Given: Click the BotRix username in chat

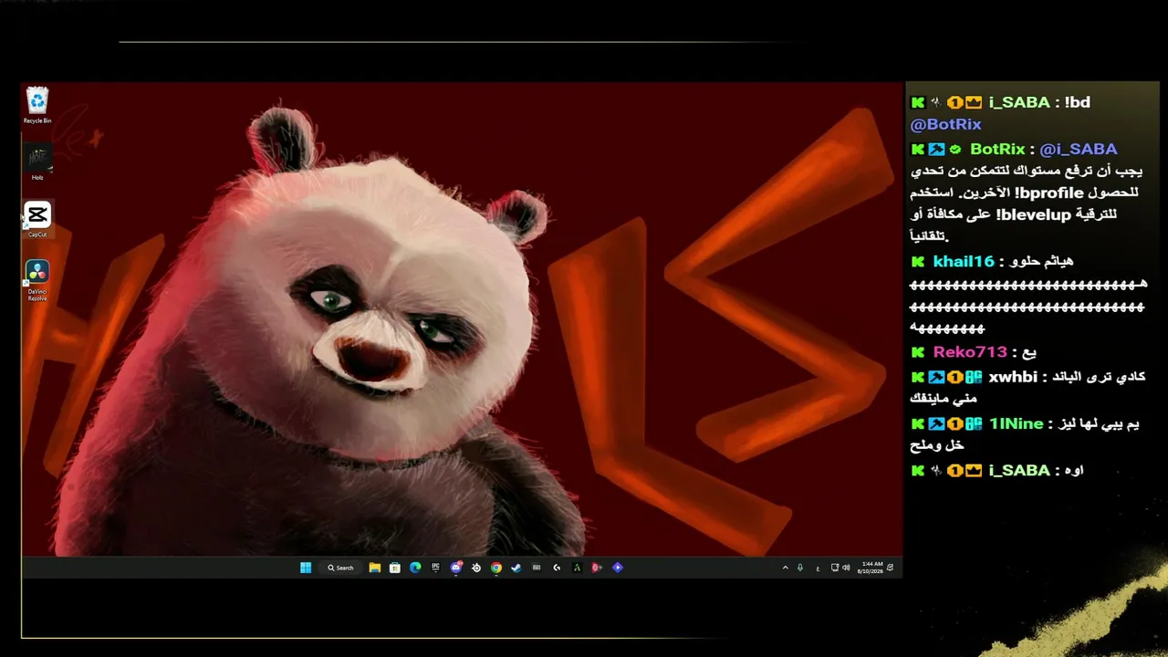Looking at the screenshot, I should pyautogui.click(x=997, y=149).
